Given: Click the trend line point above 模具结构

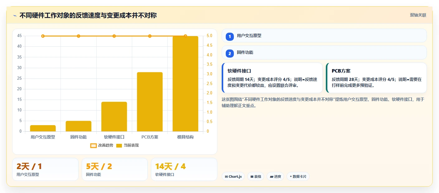Looking at the screenshot, I should click(x=185, y=36).
